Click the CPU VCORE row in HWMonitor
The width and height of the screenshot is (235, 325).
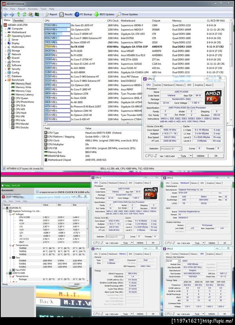pos(45,217)
